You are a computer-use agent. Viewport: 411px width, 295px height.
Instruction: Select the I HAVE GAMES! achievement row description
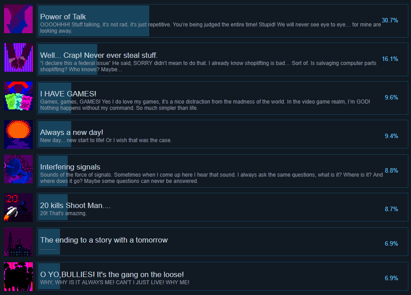pyautogui.click(x=205, y=105)
